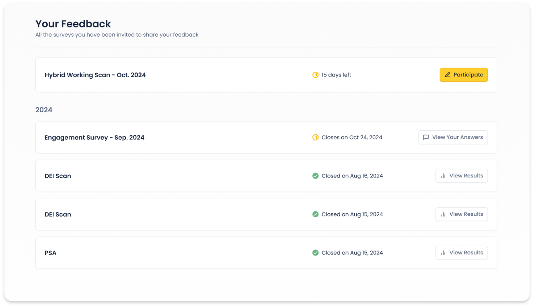Click the bar chart icon for DEI Scan closed Aug 15
This screenshot has width=534, height=307.
(x=443, y=214)
